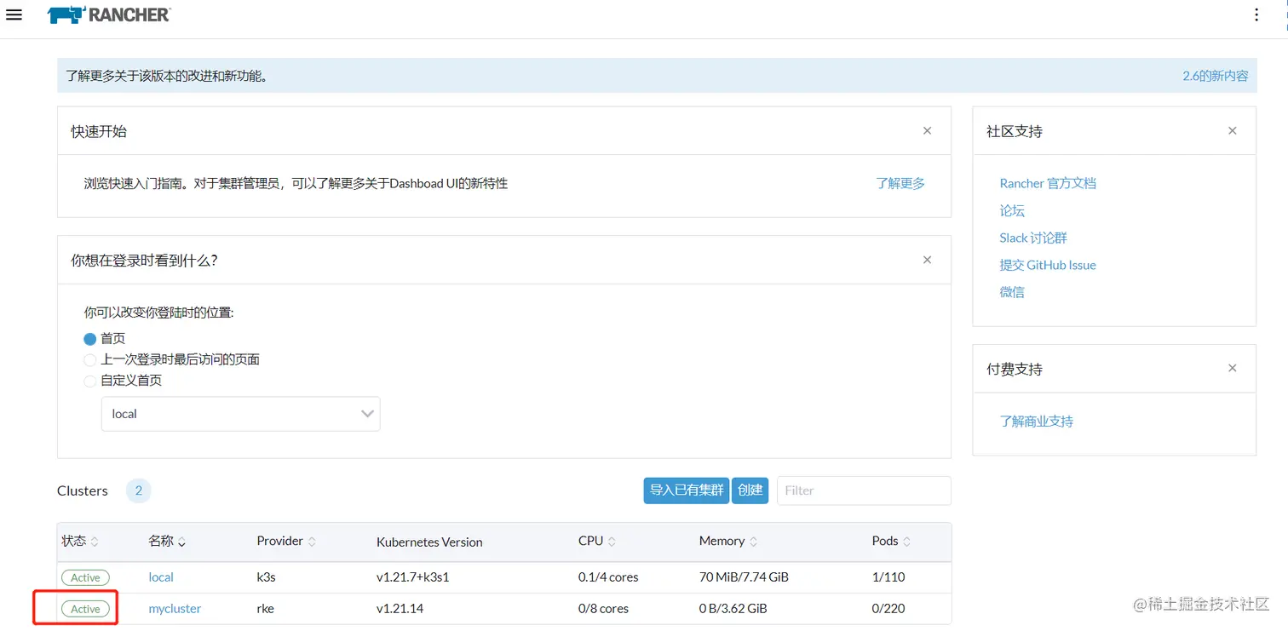Image resolution: width=1288 pixels, height=631 pixels.
Task: Close the 你想在登录时看到什么 panel
Action: pyautogui.click(x=927, y=260)
